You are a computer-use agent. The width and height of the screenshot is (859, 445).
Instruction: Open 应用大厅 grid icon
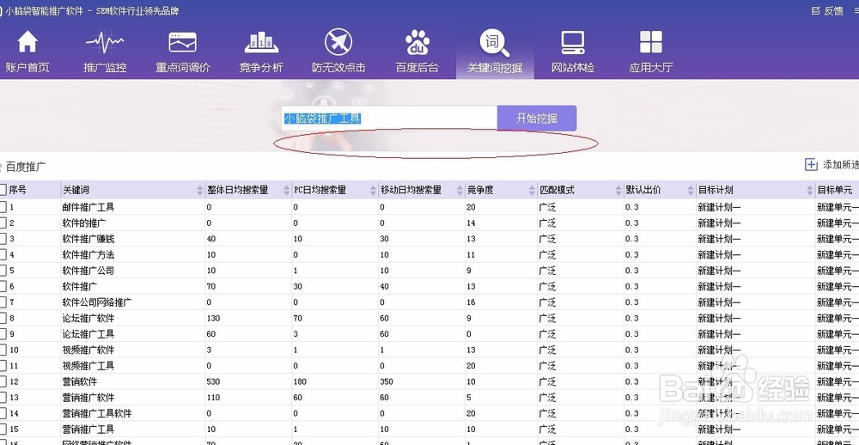(x=651, y=42)
